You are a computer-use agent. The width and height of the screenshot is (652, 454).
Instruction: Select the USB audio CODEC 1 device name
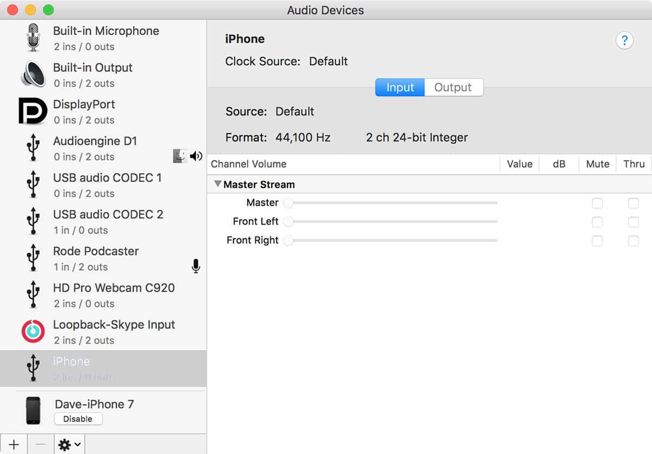pyautogui.click(x=108, y=178)
